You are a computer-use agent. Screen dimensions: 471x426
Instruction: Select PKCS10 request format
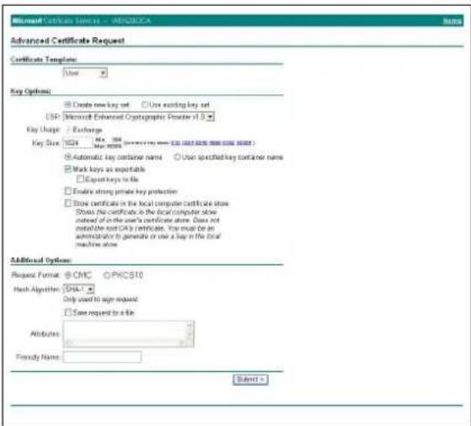tap(106, 275)
